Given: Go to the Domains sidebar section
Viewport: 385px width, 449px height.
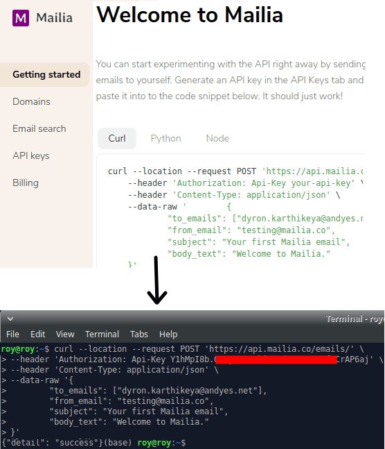Looking at the screenshot, I should click(31, 101).
